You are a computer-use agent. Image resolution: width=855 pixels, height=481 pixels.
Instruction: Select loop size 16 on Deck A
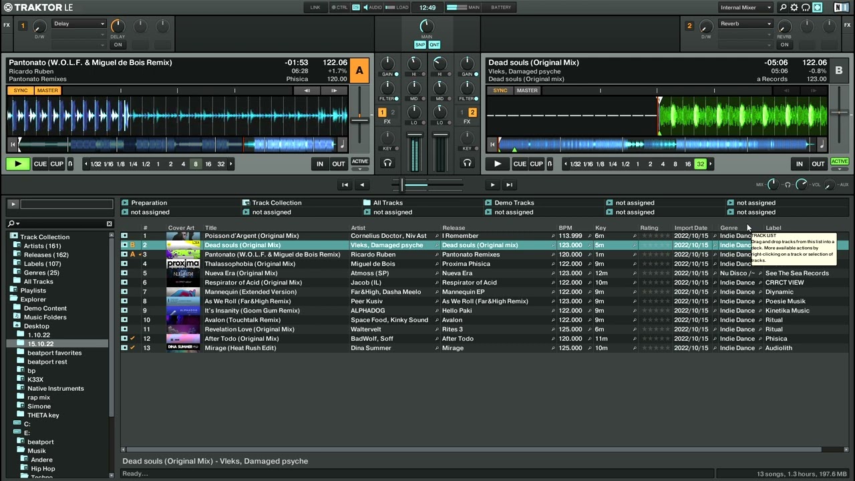[208, 164]
